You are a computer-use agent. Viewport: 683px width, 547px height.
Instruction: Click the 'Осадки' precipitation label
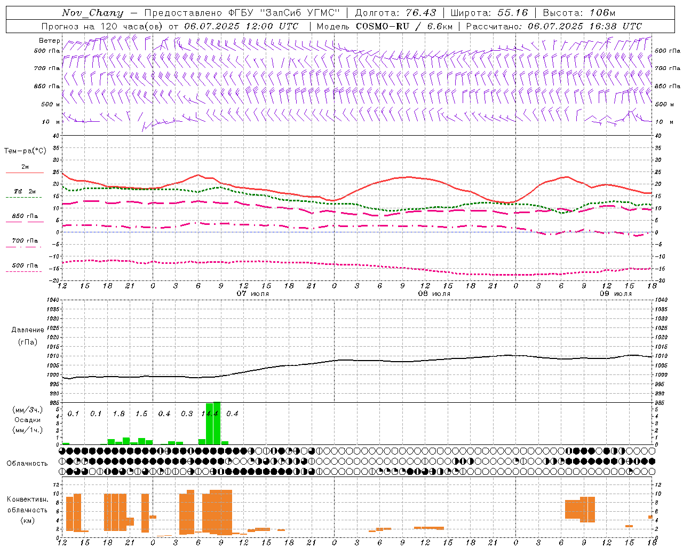(x=28, y=420)
